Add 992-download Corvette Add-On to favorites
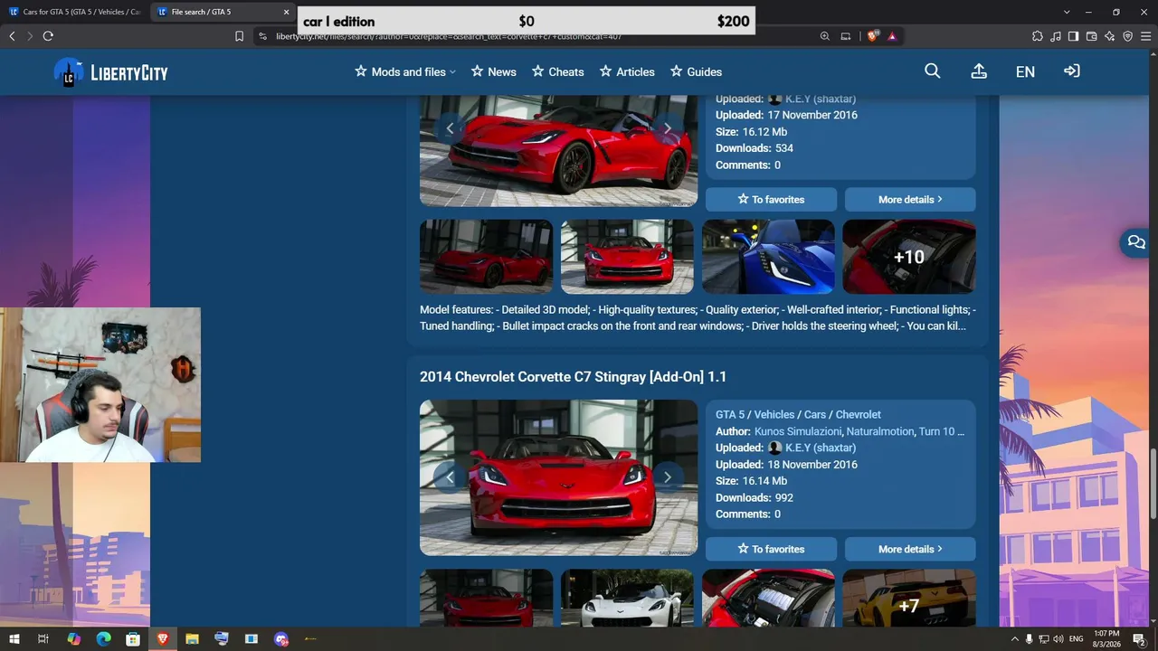This screenshot has width=1158, height=651. point(771,549)
